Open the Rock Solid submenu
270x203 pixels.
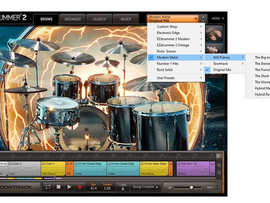[x=176, y=70]
